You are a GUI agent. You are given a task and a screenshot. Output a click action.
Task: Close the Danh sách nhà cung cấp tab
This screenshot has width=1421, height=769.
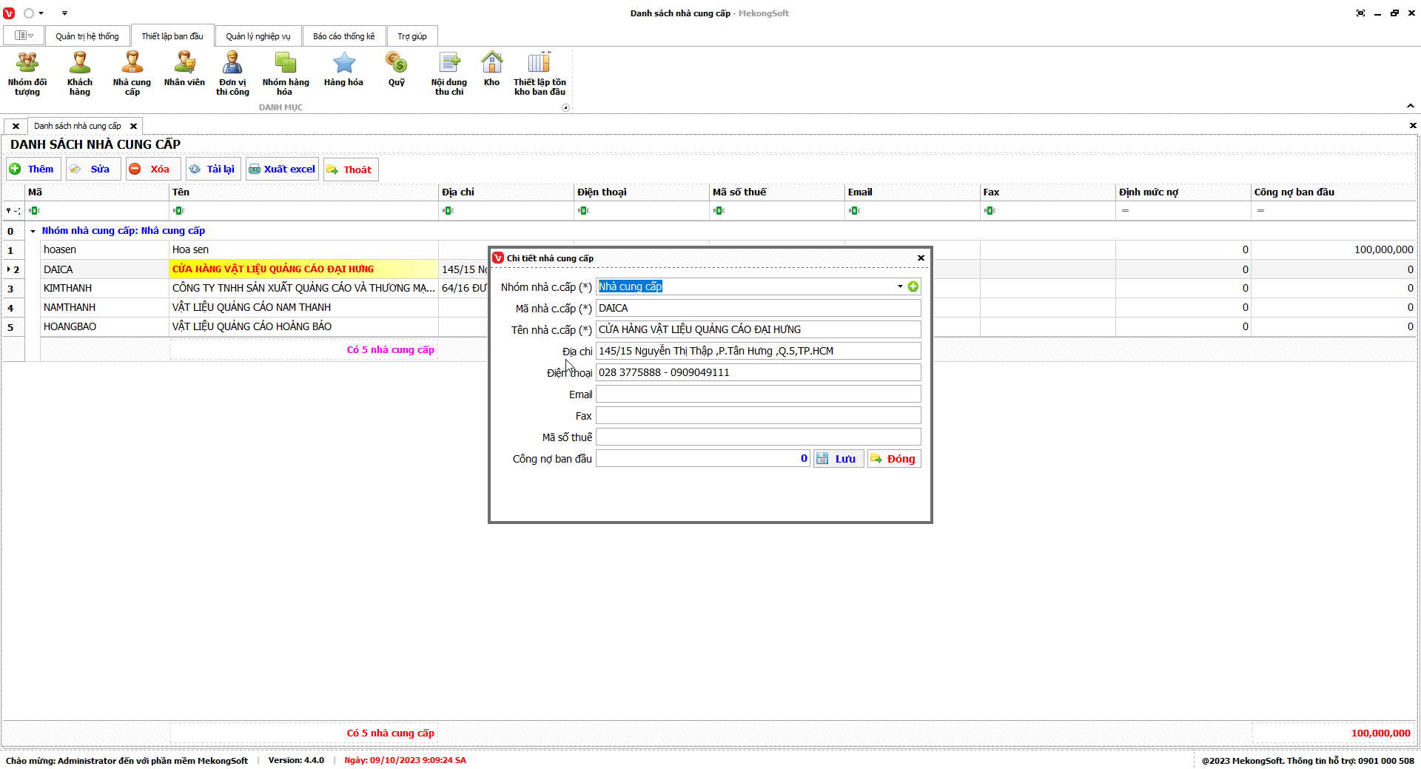tap(134, 126)
